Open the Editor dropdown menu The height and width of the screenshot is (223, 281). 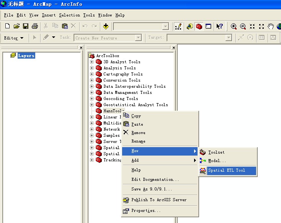(14, 38)
